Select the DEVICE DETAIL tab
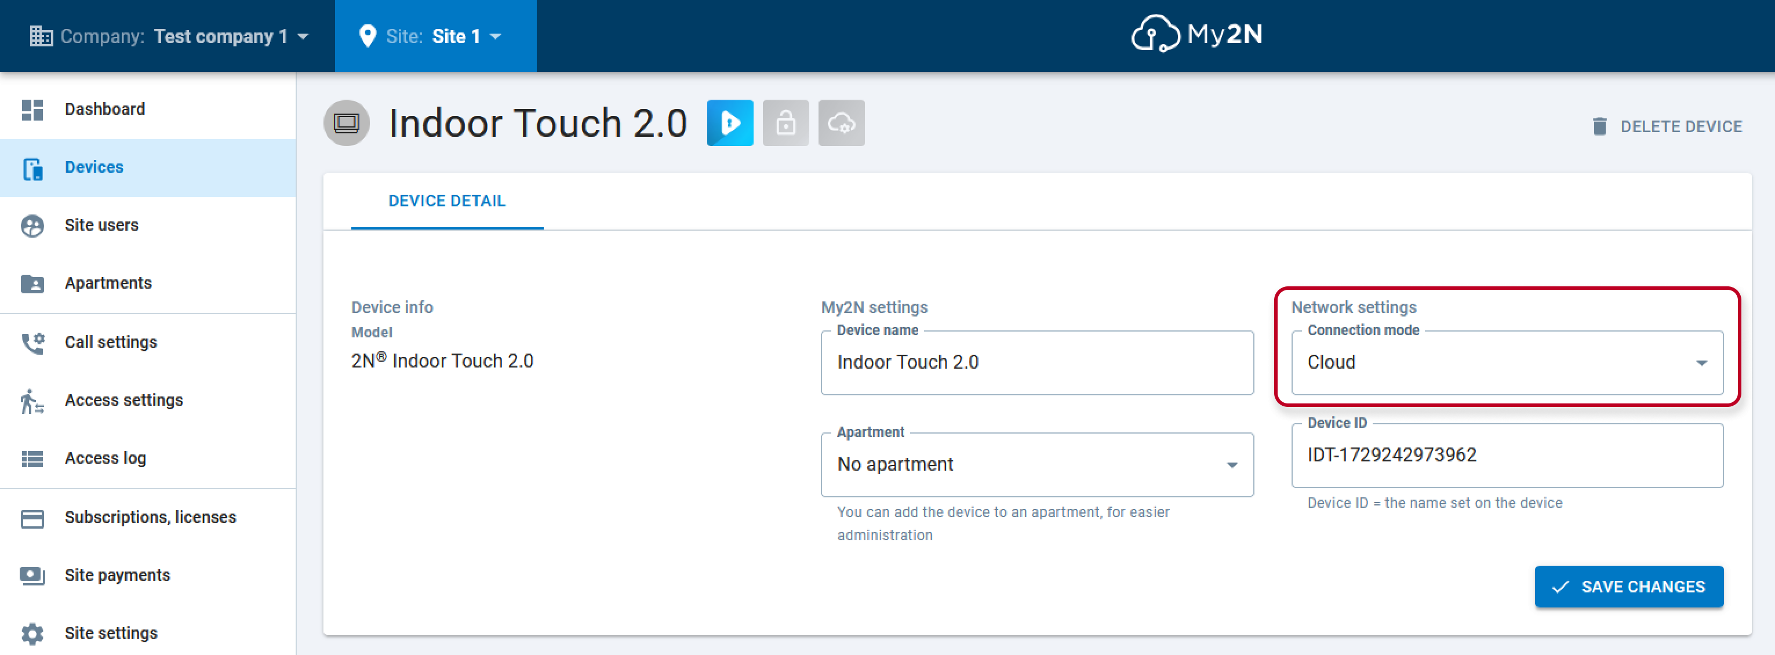Screen dimensions: 1775x655 tap(447, 201)
